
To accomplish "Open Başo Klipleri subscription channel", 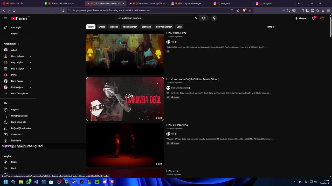I will tap(18, 63).
